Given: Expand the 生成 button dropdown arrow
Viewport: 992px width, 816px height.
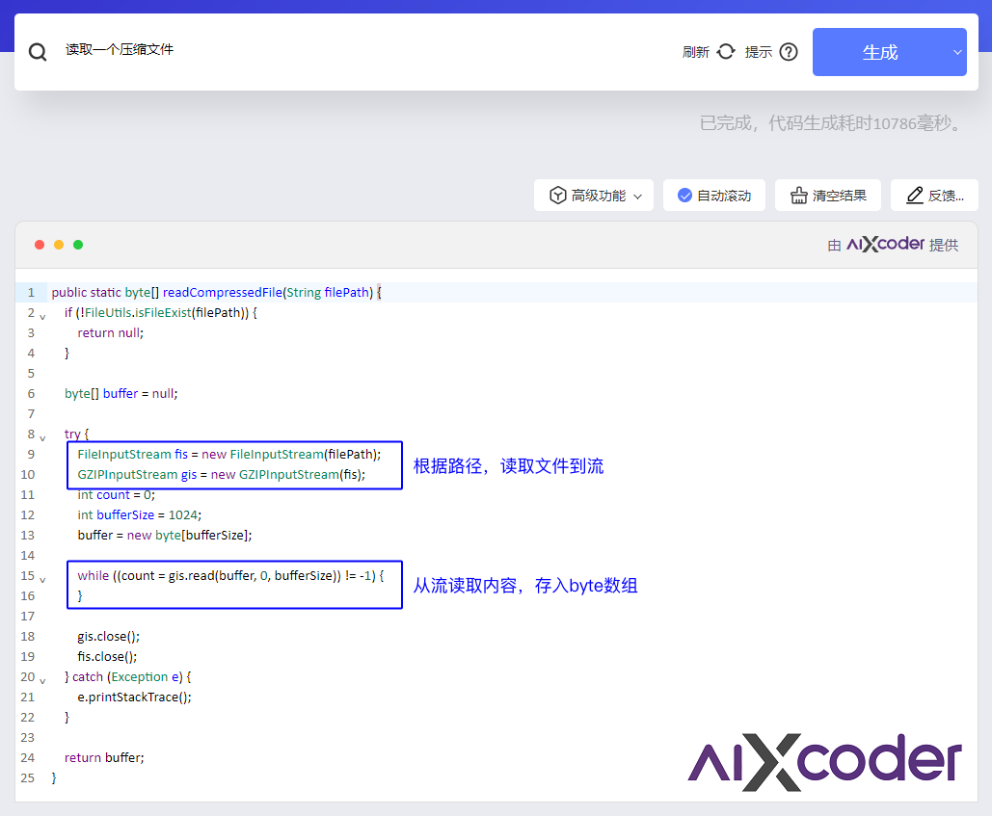Looking at the screenshot, I should pos(957,52).
